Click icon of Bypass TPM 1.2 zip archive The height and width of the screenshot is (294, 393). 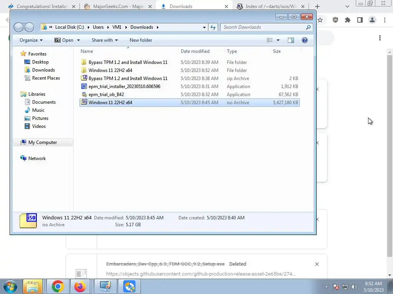click(84, 78)
